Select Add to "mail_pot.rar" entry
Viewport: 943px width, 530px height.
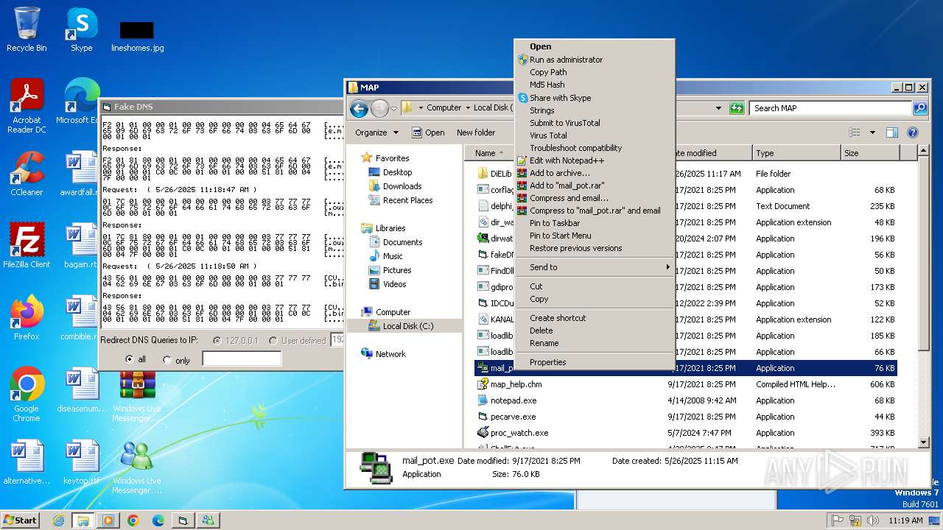[x=594, y=185]
